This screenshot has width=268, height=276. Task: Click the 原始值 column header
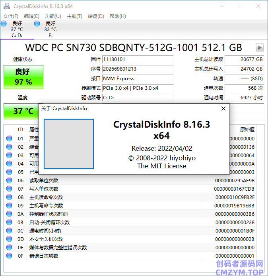(247, 130)
